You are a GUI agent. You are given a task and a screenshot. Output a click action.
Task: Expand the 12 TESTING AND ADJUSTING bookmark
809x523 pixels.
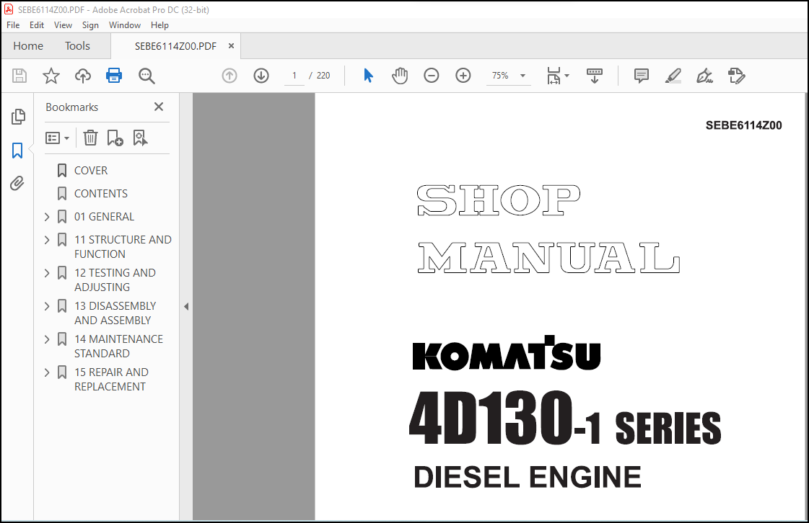point(47,273)
